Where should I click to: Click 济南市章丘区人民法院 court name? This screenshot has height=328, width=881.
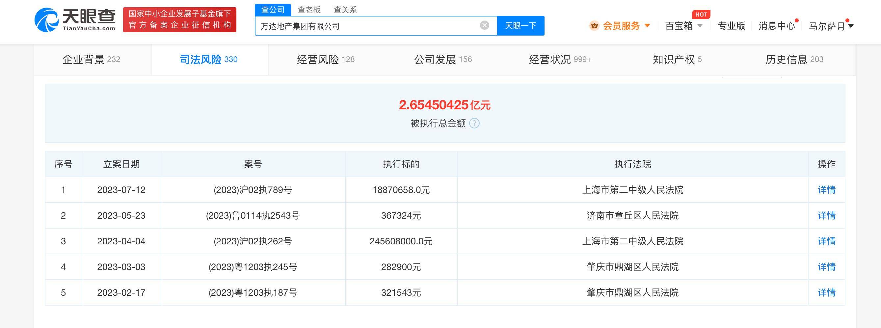[x=632, y=215]
